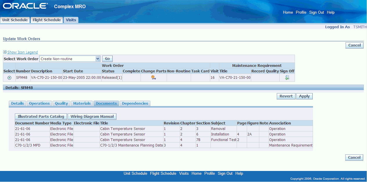Open the Flight Schedule tab

pyautogui.click(x=47, y=20)
